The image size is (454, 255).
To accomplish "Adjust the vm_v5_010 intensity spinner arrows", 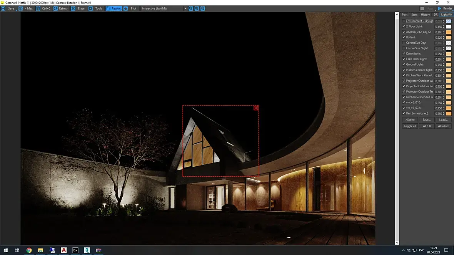I will pyautogui.click(x=444, y=103).
